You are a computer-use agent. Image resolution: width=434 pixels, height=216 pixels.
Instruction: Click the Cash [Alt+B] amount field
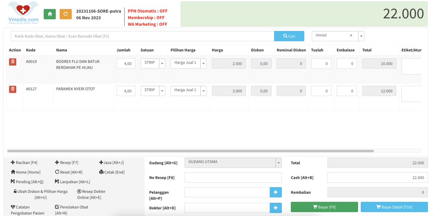coord(378,178)
